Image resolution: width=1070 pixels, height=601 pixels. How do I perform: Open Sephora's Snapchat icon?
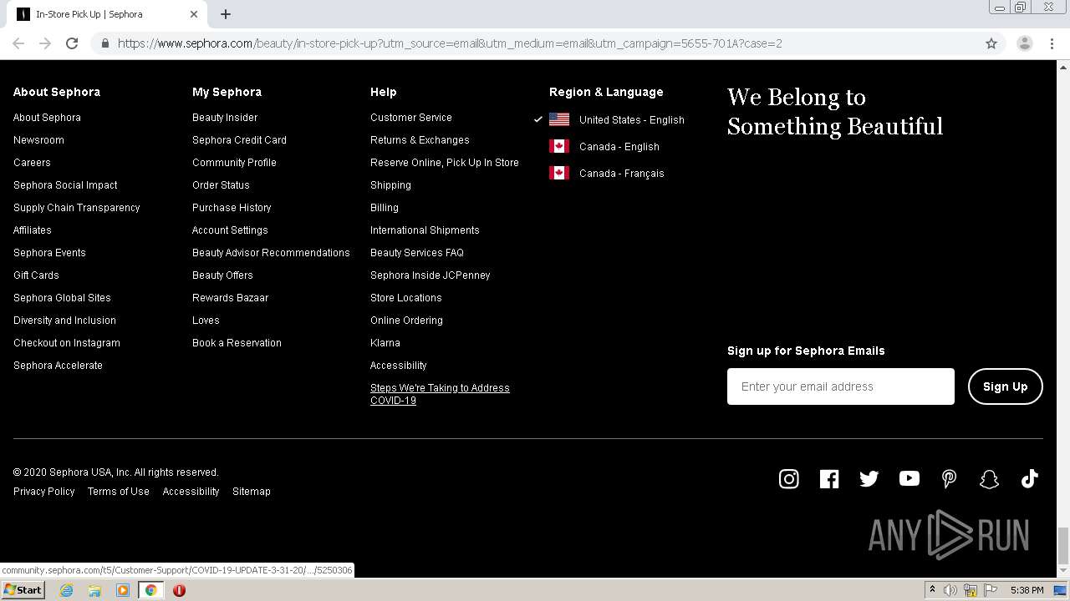(x=989, y=478)
